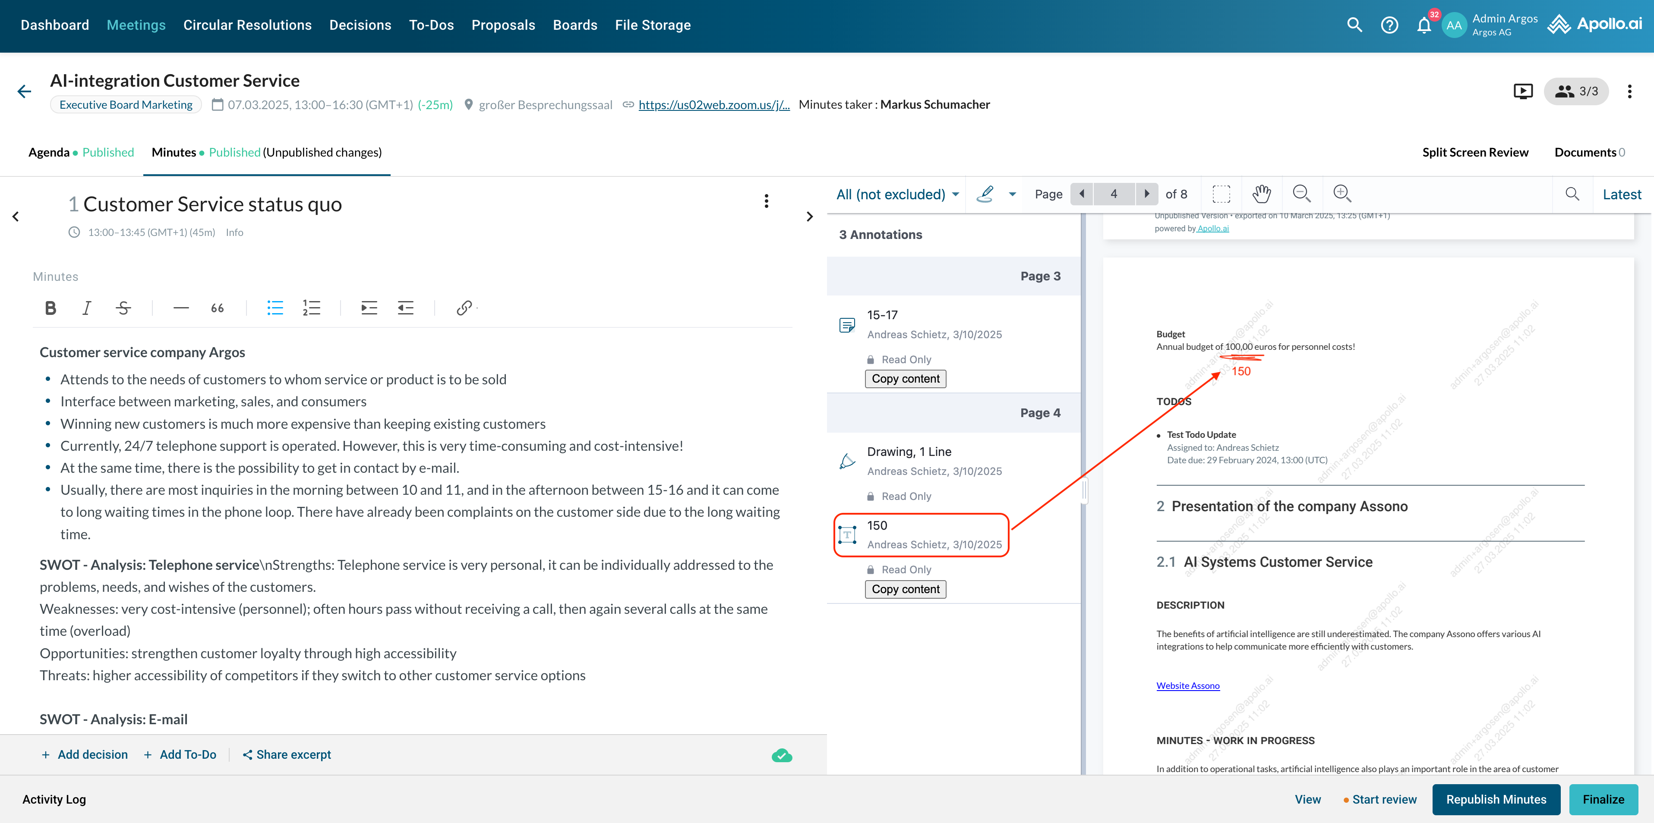Insert a hyperlink in minutes

pos(464,308)
